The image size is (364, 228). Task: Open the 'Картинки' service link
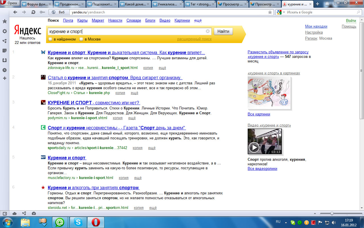182,21
